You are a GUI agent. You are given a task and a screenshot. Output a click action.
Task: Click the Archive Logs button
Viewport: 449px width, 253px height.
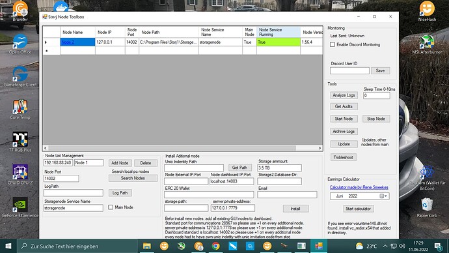344,131
